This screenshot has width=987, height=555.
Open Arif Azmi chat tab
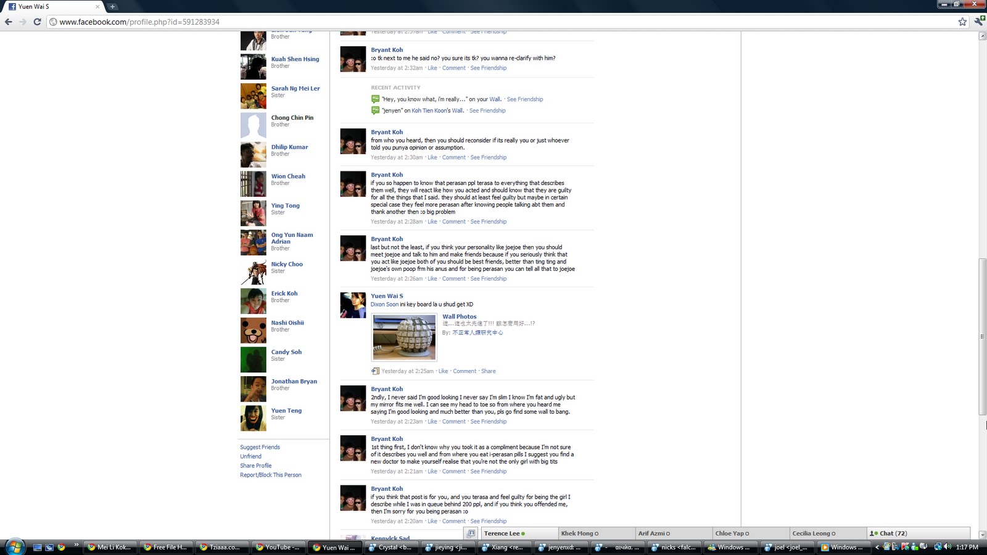click(674, 533)
